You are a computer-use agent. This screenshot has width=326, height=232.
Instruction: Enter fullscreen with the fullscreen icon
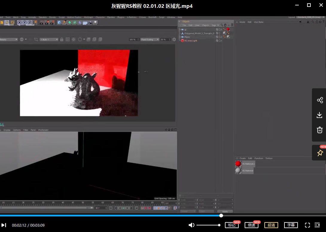point(307,225)
